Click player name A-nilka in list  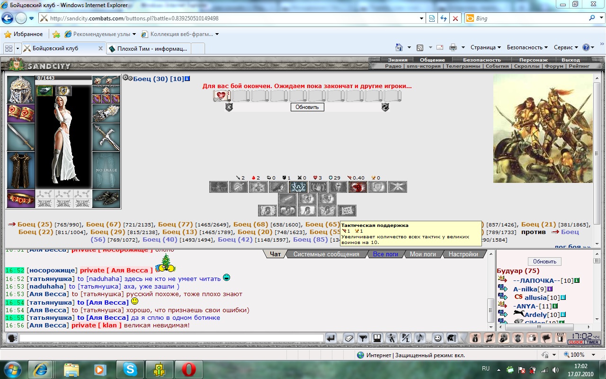(x=525, y=289)
